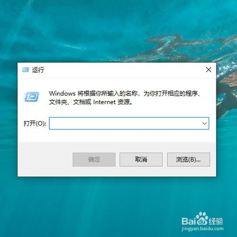The height and width of the screenshot is (237, 237).
Task: Click the gray footer area left of 确定
Action: (45, 159)
